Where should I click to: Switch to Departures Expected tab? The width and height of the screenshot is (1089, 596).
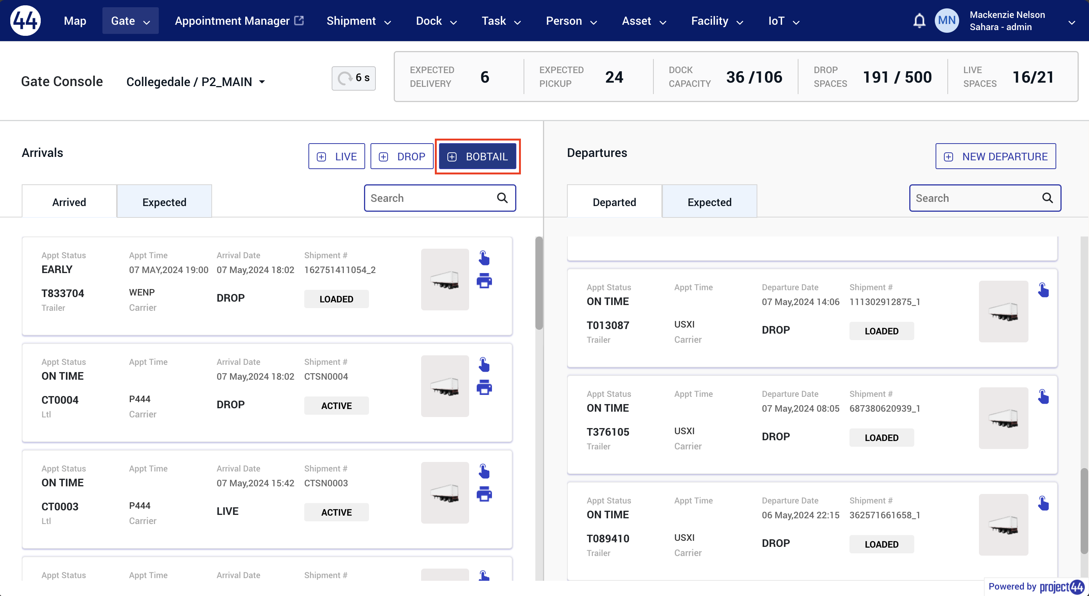[709, 201]
